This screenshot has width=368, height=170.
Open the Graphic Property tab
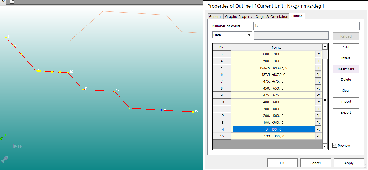click(x=239, y=16)
